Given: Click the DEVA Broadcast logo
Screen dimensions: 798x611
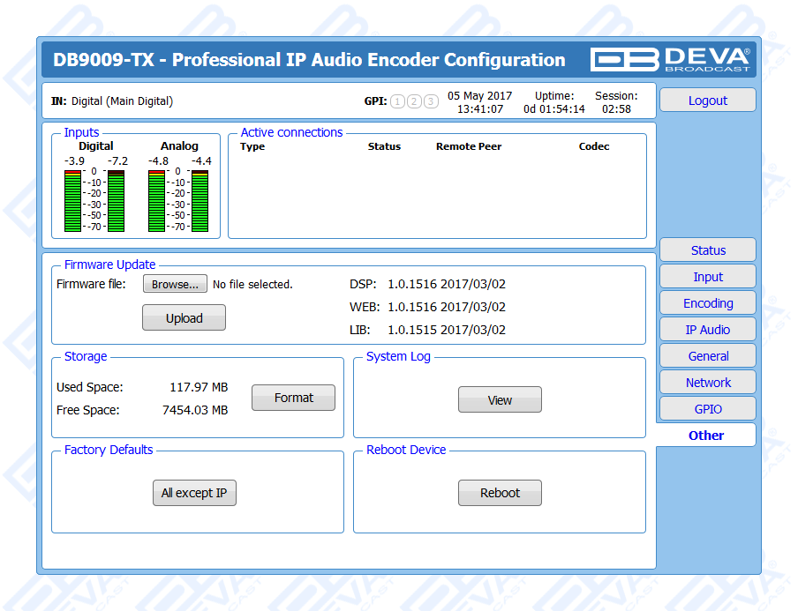Looking at the screenshot, I should [671, 59].
